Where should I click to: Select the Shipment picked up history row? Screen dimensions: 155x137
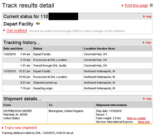pyautogui.click(x=77, y=82)
